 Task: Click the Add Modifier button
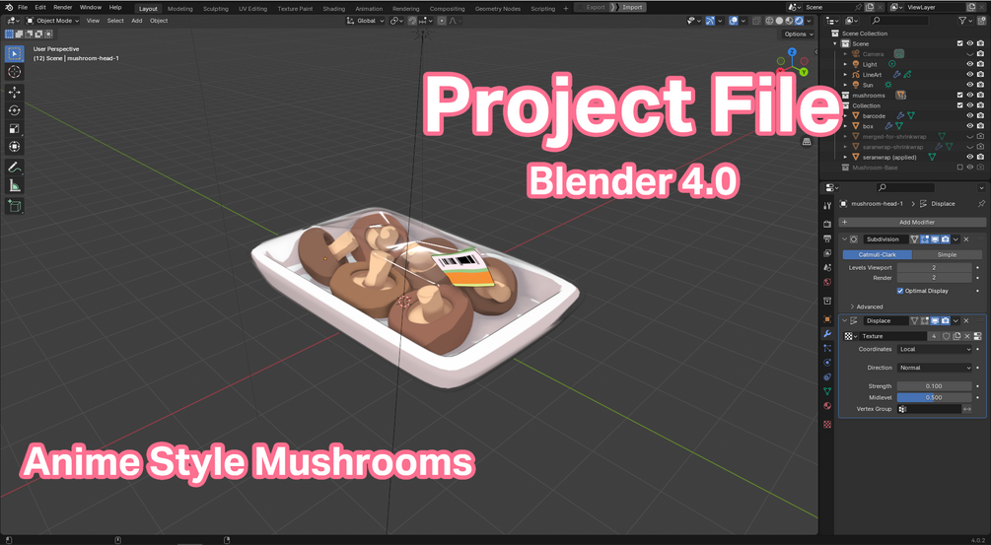pos(912,223)
